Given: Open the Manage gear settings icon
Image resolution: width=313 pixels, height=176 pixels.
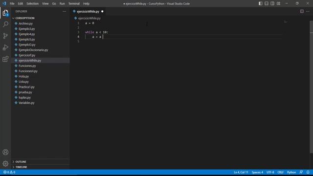Looking at the screenshot, I should point(5,164).
